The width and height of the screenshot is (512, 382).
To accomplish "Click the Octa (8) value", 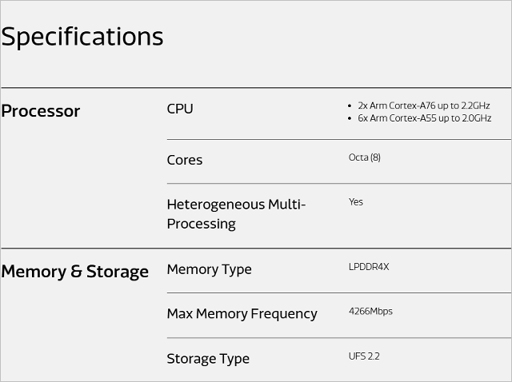I will point(365,157).
